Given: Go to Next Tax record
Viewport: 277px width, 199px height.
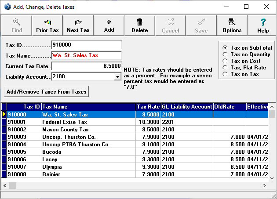Looking at the screenshot, I should tap(78, 25).
